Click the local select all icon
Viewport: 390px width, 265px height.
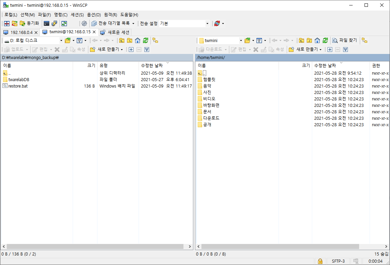click(147, 50)
